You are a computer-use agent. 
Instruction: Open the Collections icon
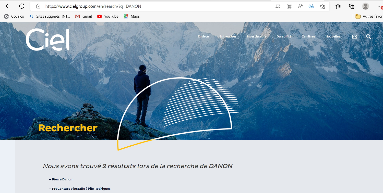coord(352,6)
